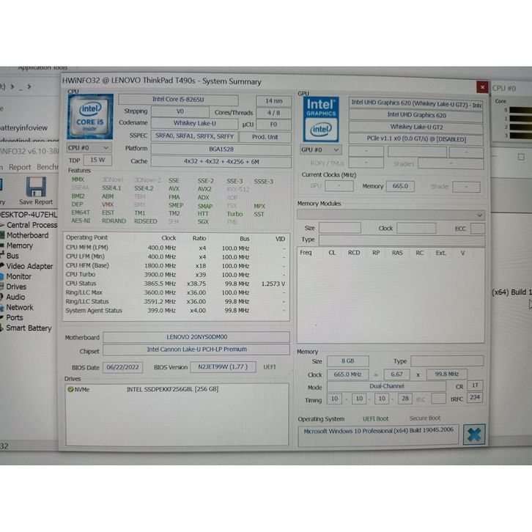Click the Cores/Threads 4 / 8 value
Screen dimensions: 532x532
click(x=273, y=113)
